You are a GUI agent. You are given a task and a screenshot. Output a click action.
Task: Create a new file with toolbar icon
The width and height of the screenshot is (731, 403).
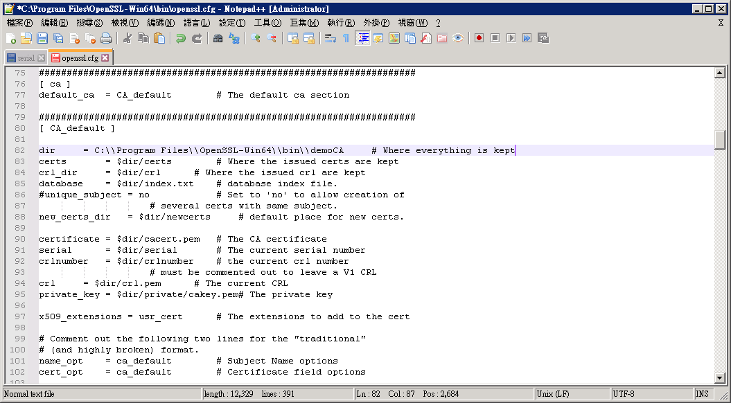(x=10, y=39)
